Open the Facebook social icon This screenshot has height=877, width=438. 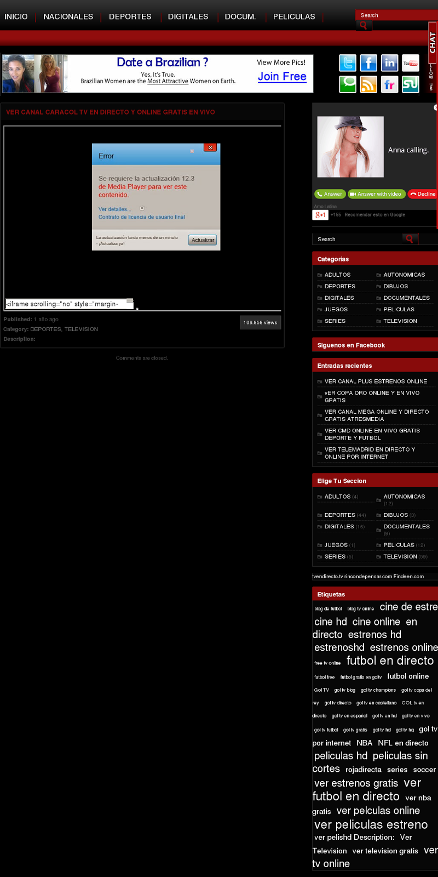368,63
